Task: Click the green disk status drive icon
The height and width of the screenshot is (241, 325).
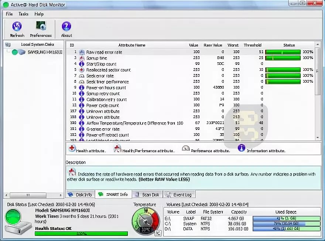Action: pos(18,222)
